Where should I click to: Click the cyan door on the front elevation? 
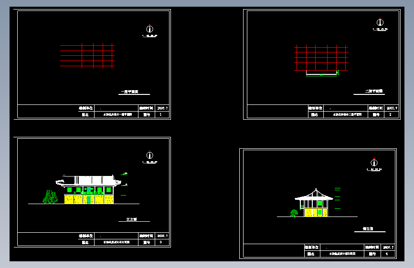coord(89,200)
